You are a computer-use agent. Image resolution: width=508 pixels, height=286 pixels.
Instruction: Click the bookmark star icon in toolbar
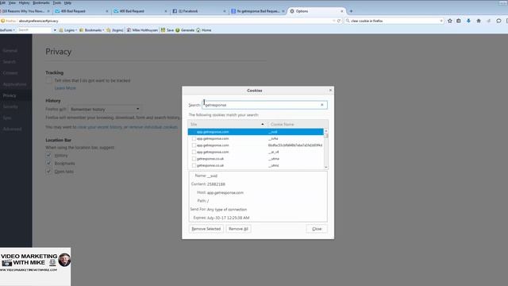[450, 21]
